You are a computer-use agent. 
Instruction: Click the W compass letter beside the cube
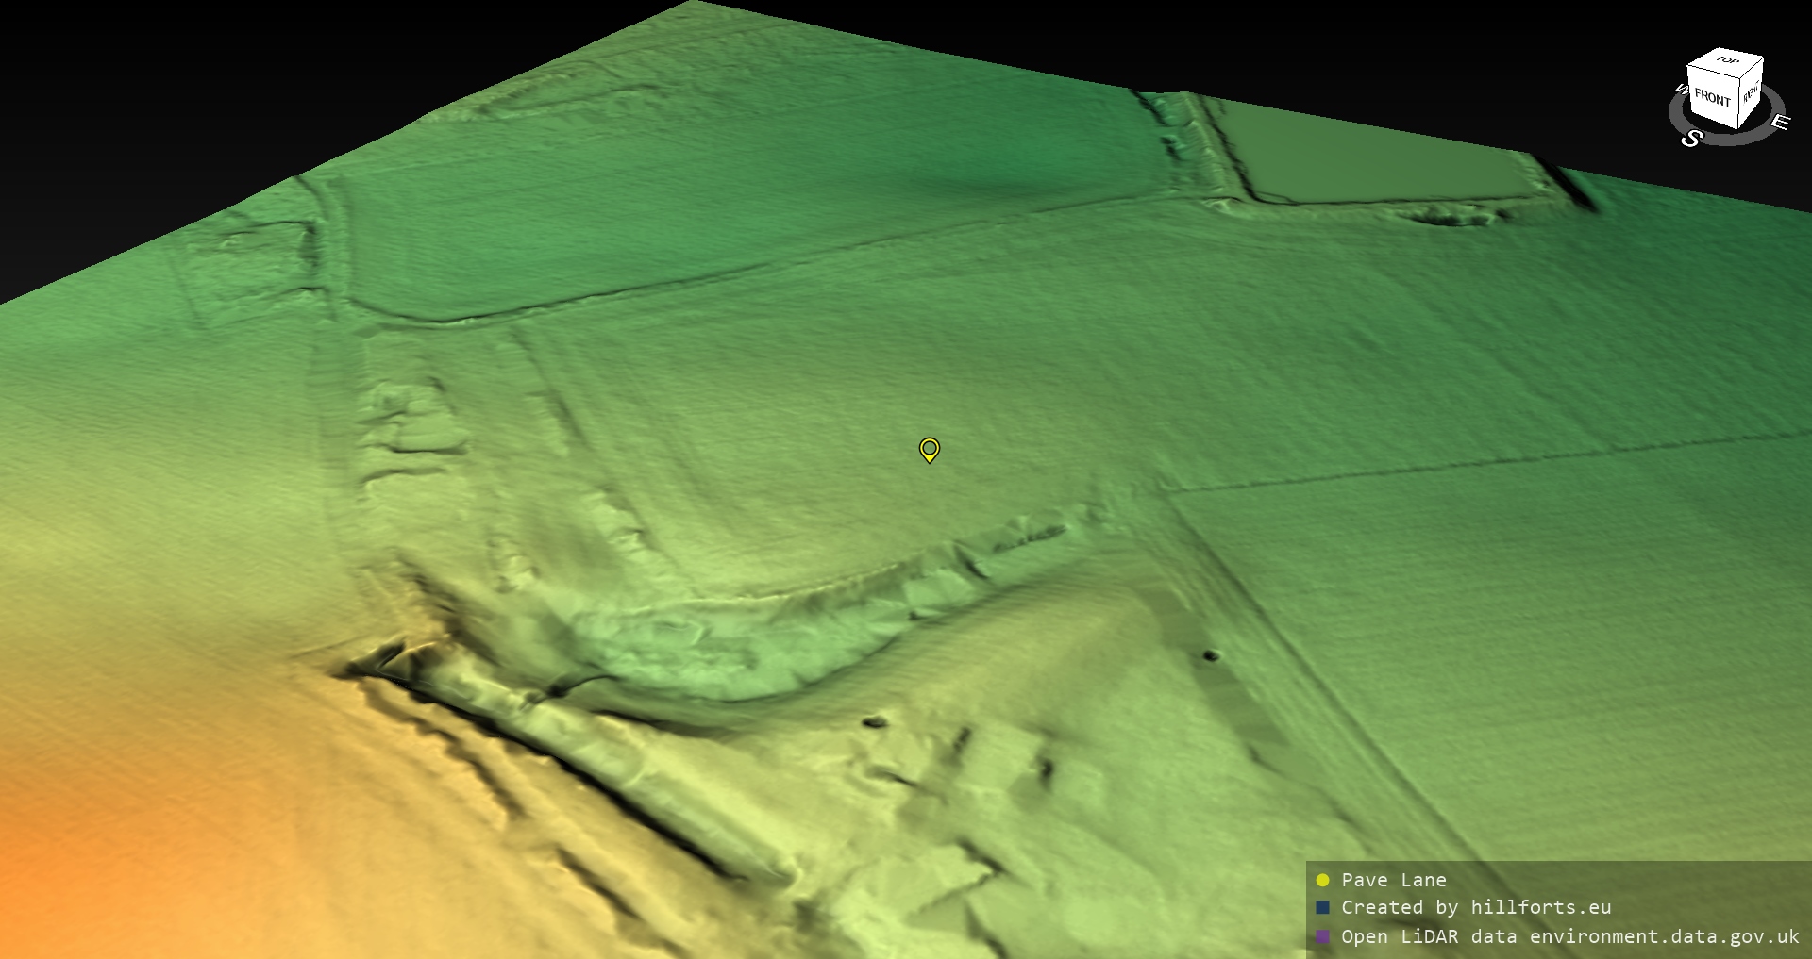(x=1680, y=91)
